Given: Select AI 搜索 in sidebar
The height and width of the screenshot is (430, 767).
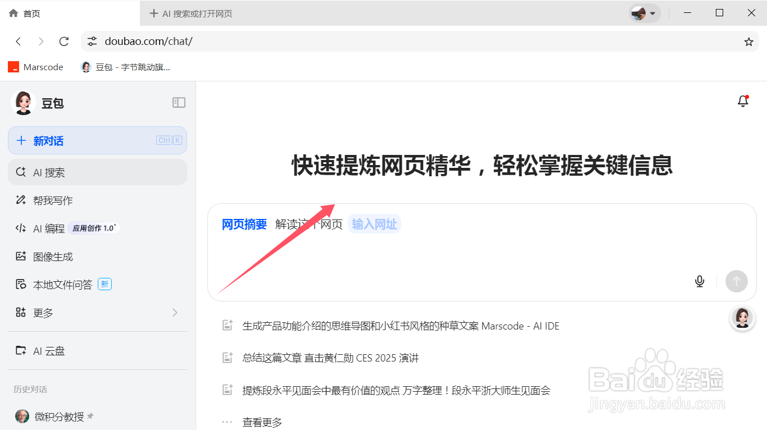Looking at the screenshot, I should (97, 172).
